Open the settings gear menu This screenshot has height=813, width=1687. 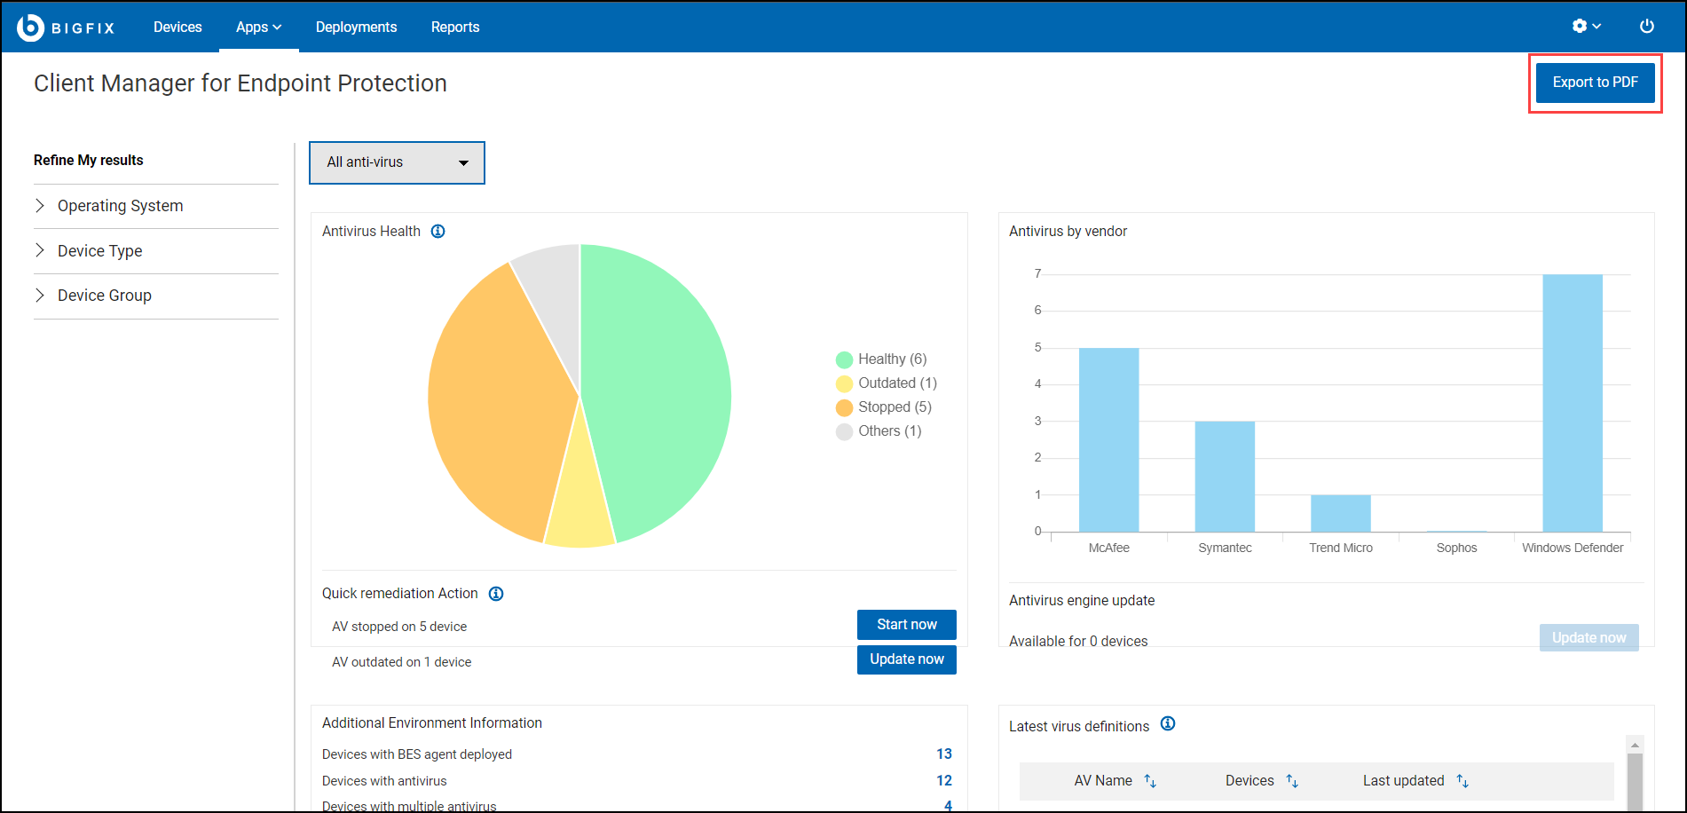point(1586,27)
